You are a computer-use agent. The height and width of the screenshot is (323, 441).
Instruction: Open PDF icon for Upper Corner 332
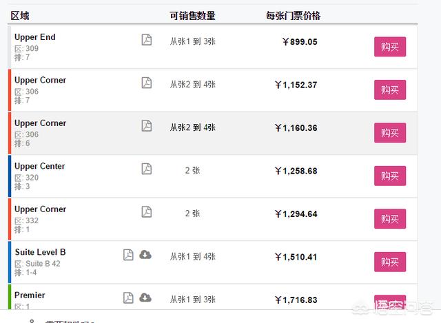147,211
